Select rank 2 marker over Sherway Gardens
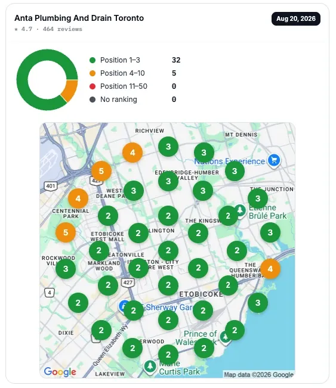 pos(134,311)
